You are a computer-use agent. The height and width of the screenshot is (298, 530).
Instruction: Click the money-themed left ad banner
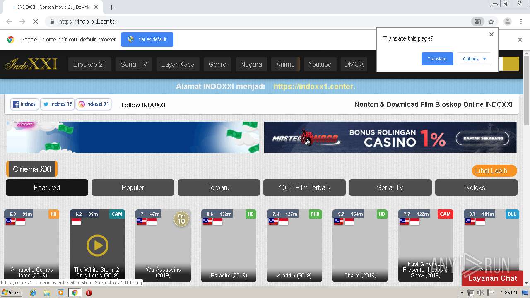click(132, 137)
